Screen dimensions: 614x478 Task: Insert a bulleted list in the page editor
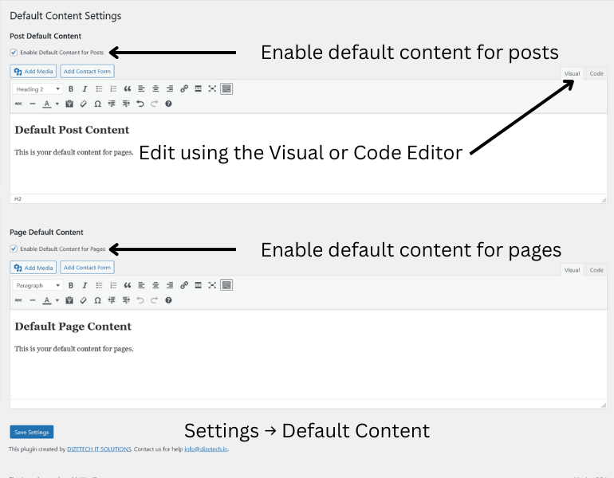coord(99,285)
